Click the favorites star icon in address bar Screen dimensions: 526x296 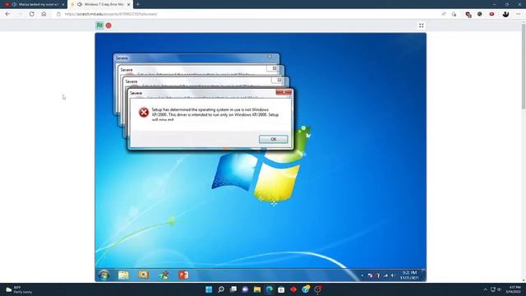[x=454, y=14]
